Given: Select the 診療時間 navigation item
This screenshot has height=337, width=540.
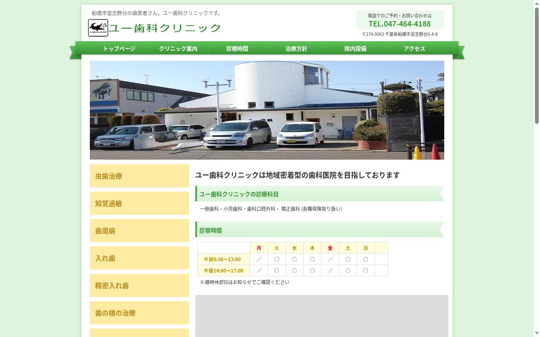Looking at the screenshot, I should (x=238, y=49).
